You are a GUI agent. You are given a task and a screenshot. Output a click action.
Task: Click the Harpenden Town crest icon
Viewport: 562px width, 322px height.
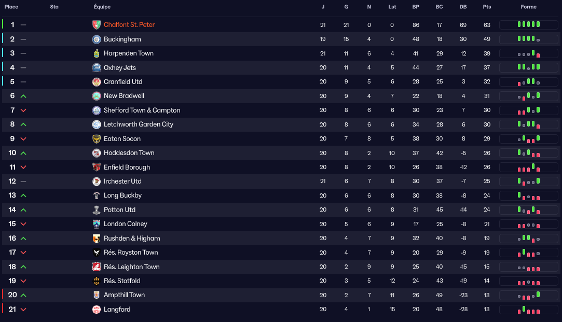coord(96,53)
